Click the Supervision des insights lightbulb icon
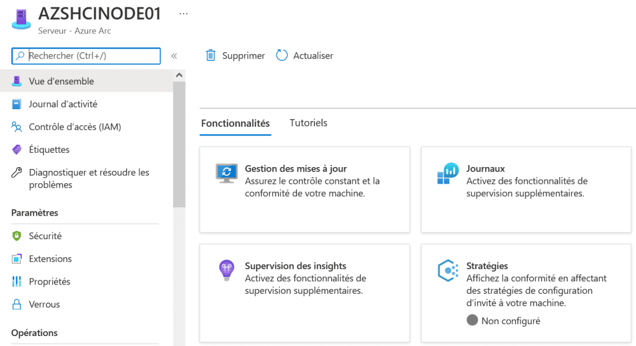636x346 pixels. [x=227, y=270]
